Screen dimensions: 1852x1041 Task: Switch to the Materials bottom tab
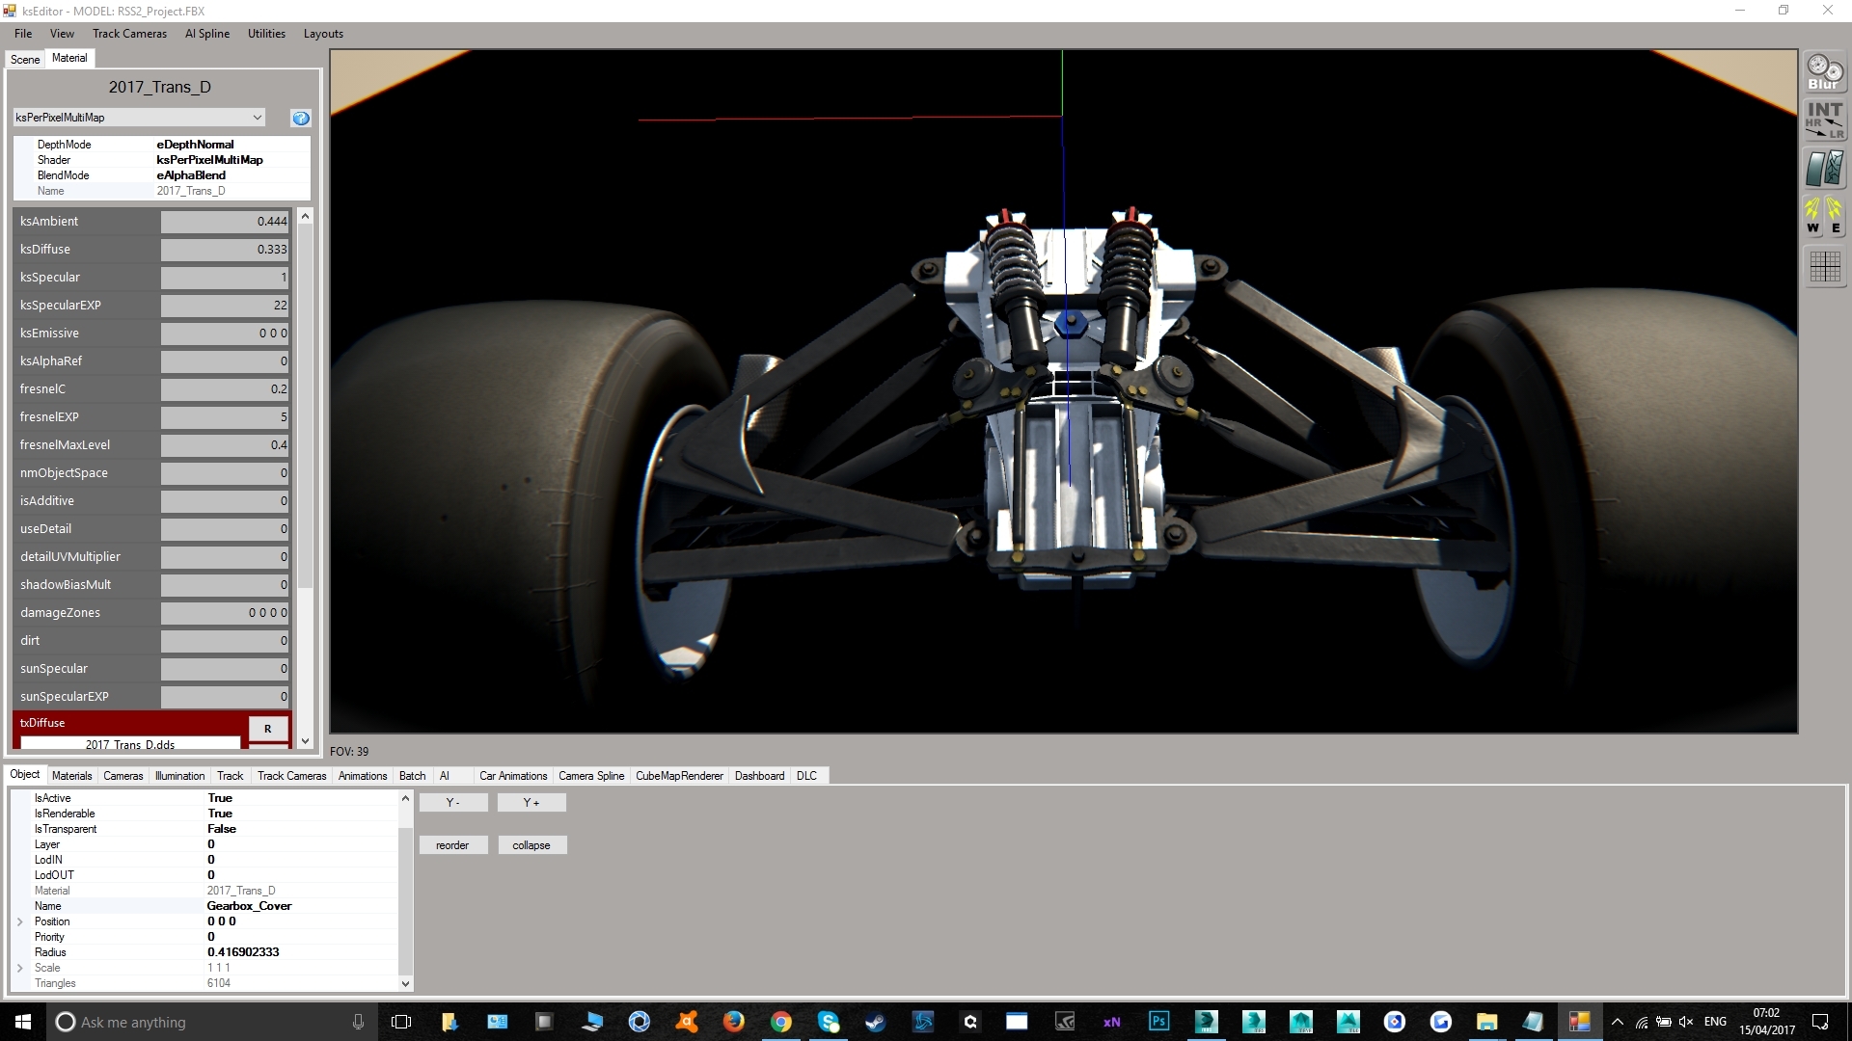click(71, 776)
